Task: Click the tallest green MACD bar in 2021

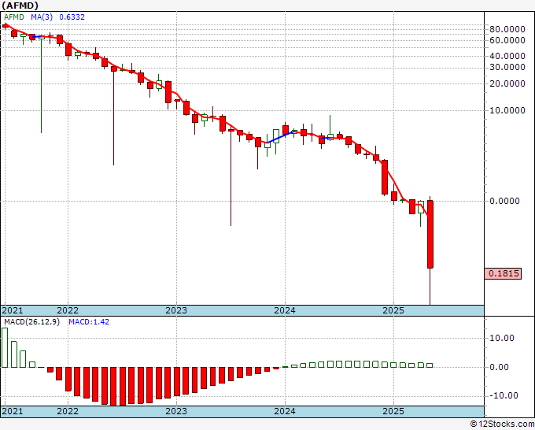Action: [5, 347]
